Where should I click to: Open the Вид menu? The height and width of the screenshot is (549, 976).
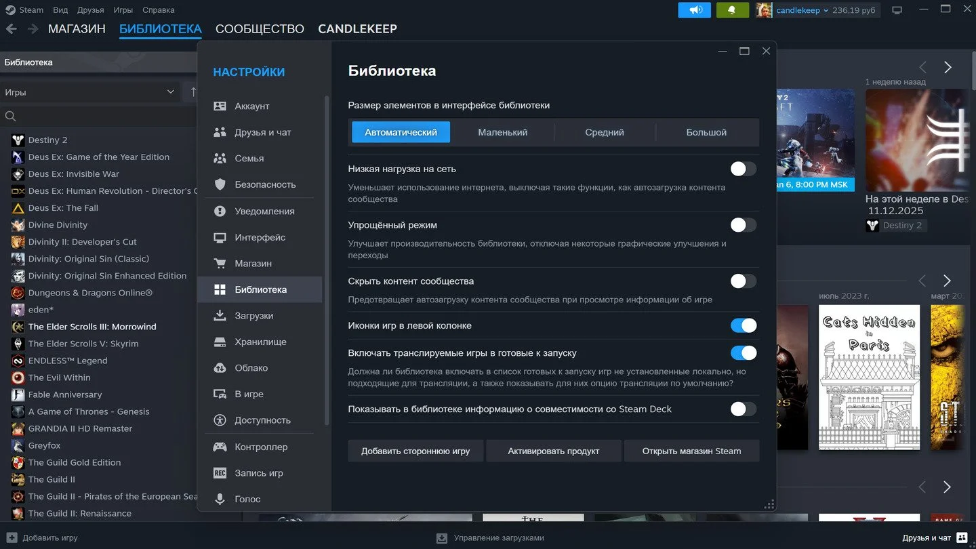pyautogui.click(x=60, y=10)
